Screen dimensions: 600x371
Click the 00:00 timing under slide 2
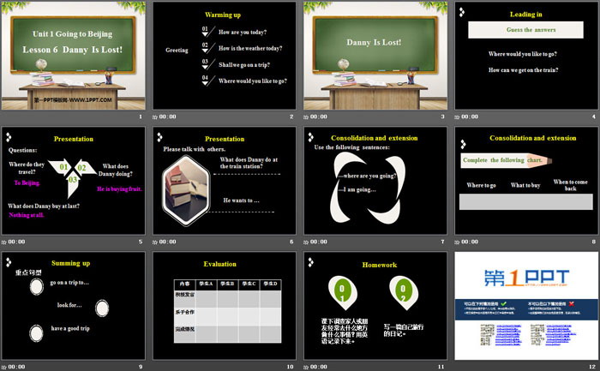168,117
